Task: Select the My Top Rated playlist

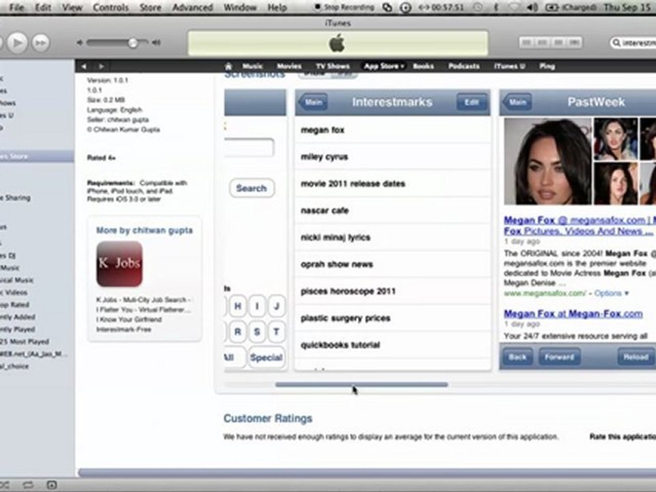Action: [14, 305]
